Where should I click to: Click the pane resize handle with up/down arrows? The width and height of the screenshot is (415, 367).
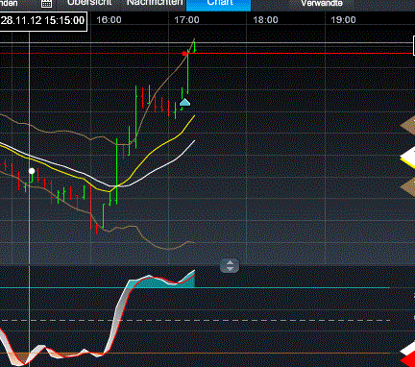click(230, 265)
